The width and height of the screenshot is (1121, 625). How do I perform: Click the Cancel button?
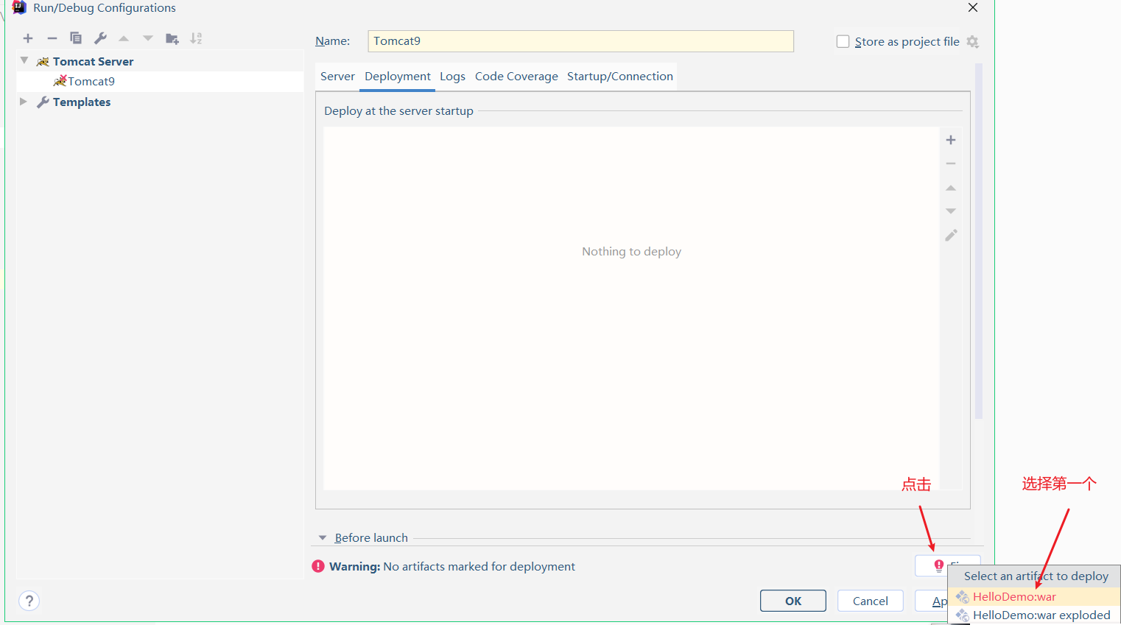(871, 601)
